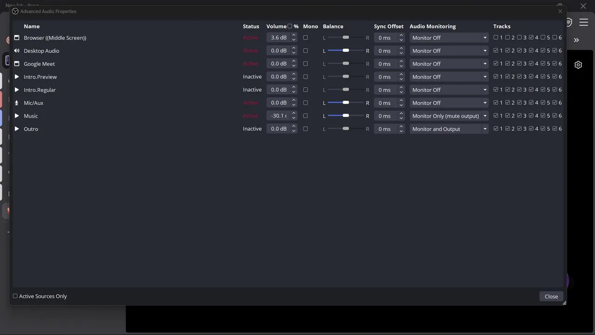Click the Close button
The height and width of the screenshot is (335, 595).
(551, 296)
